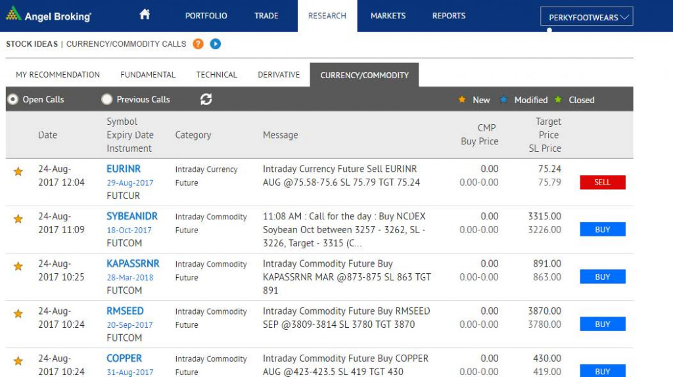
Task: Select the Open Calls radio button
Action: (x=12, y=100)
